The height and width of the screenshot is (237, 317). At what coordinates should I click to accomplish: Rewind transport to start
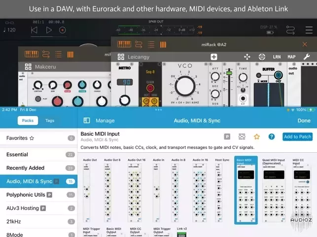[x=34, y=30]
